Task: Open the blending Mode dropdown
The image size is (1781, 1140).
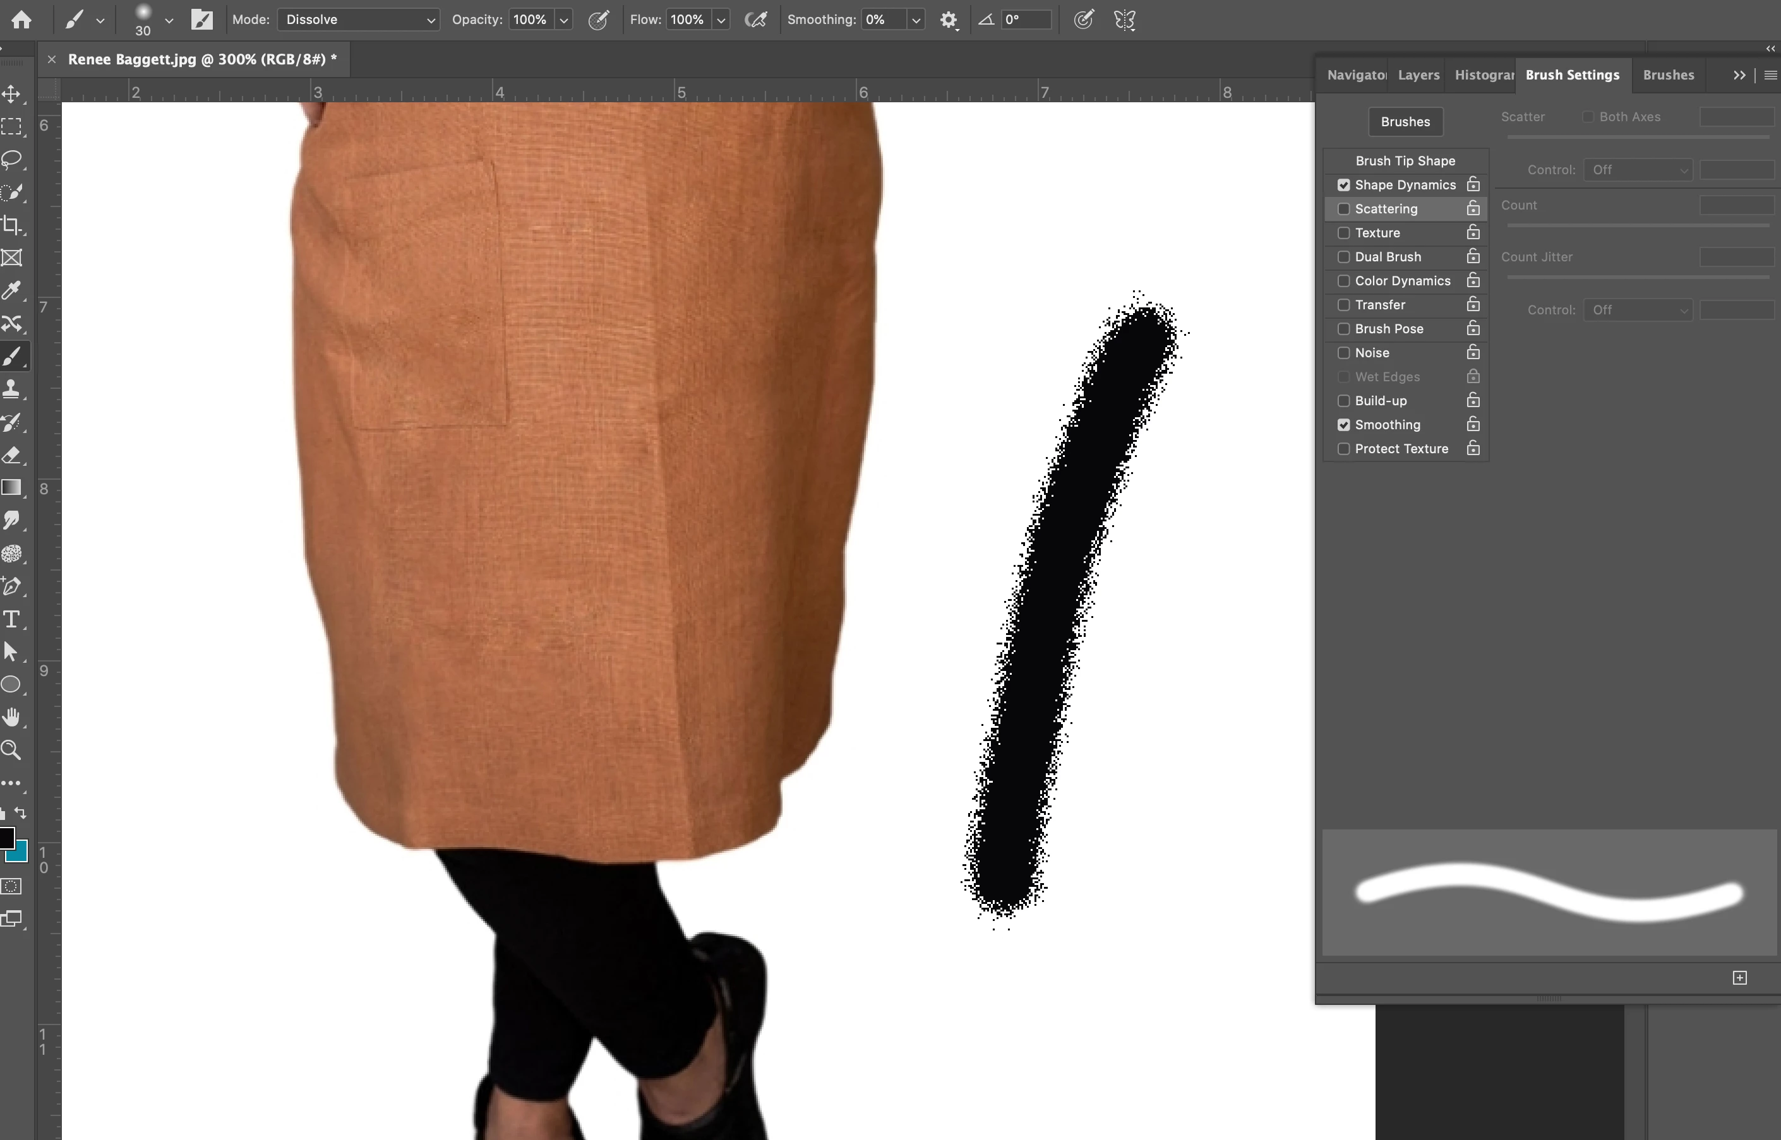Action: [x=359, y=20]
